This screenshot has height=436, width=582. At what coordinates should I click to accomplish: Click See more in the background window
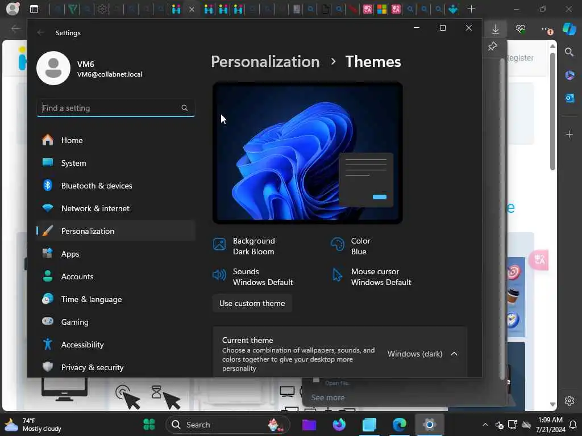click(x=328, y=397)
